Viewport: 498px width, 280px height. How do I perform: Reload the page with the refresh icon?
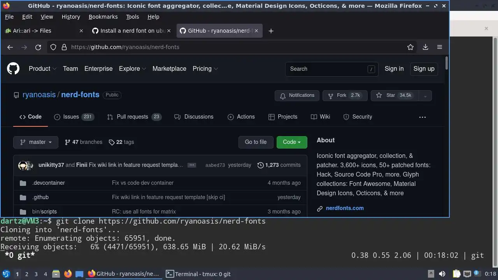38,47
